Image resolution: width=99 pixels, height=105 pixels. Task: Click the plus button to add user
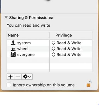pos(10,77)
